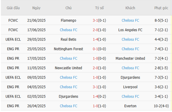Viewport: 172px width, 112px height.
Task: Click the 'Phạt góc' corners column header
Action: [161, 8]
